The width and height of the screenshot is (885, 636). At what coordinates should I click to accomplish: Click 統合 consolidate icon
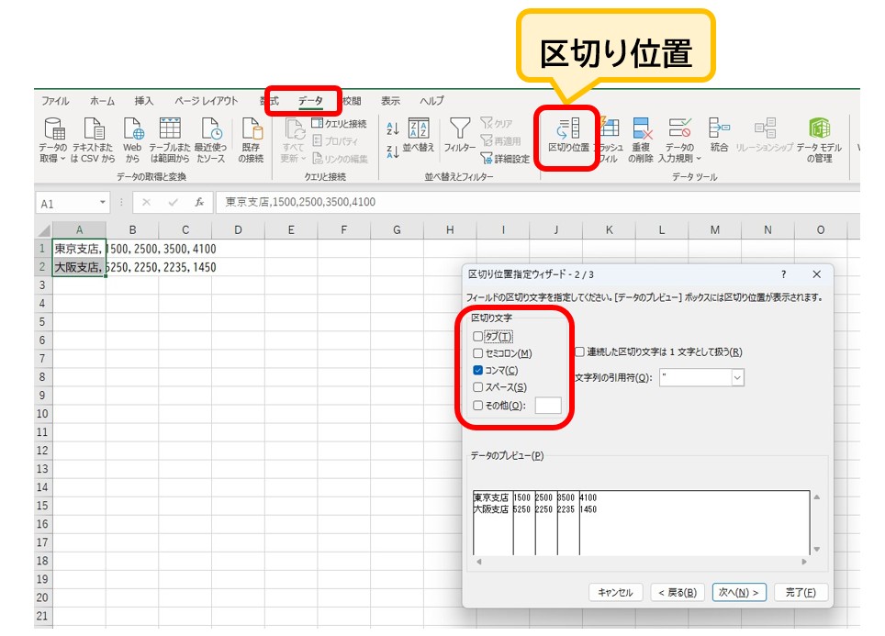(x=719, y=128)
